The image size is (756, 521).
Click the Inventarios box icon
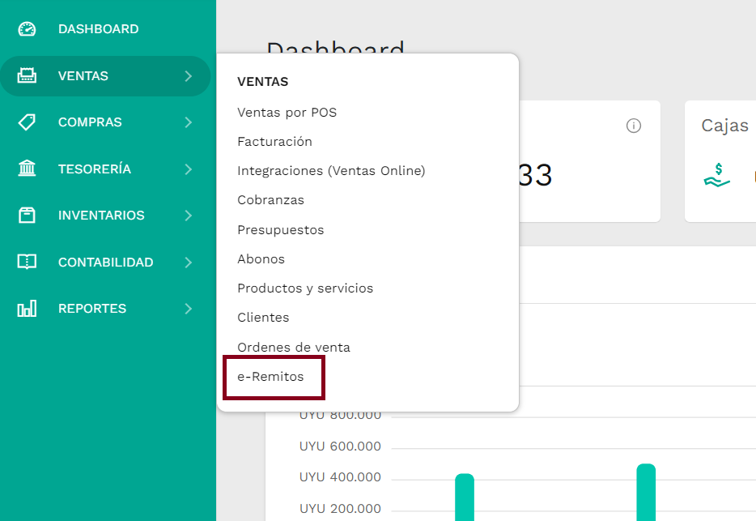tap(27, 216)
